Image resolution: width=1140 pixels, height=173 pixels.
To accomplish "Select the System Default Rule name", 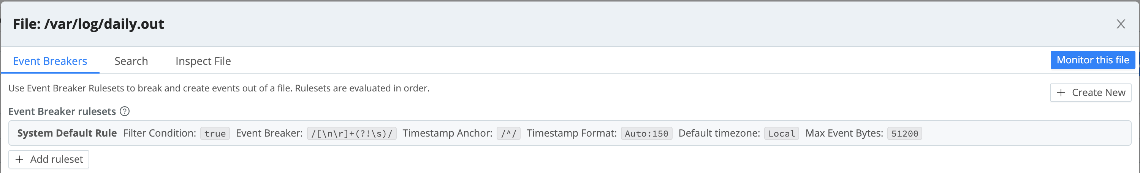I will [67, 133].
